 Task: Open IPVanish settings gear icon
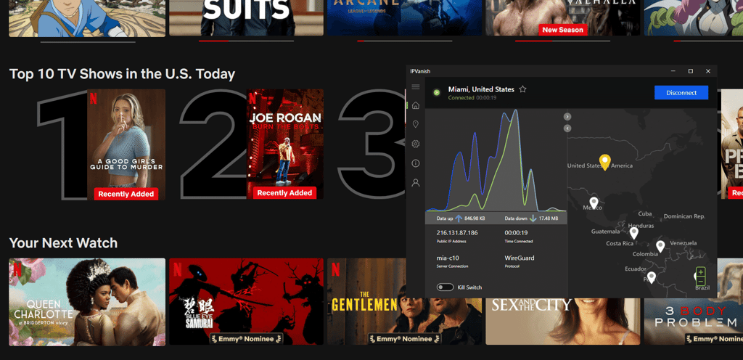416,144
